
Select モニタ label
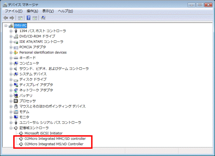point(24,117)
